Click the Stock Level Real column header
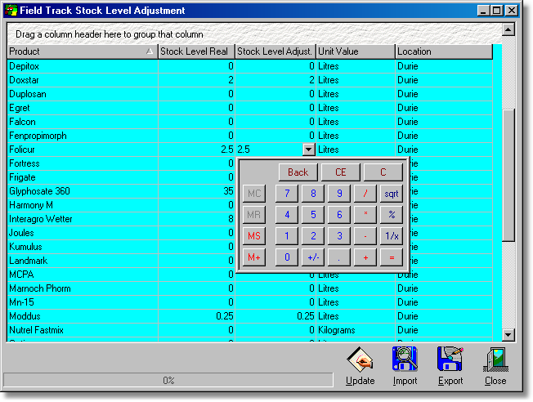Screen dimensions: 533x402 pos(196,51)
